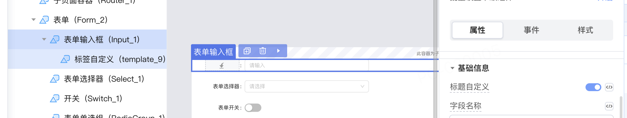
Task: Click the component icon beside 表单选择器 (Select_1)
Action: [55, 79]
